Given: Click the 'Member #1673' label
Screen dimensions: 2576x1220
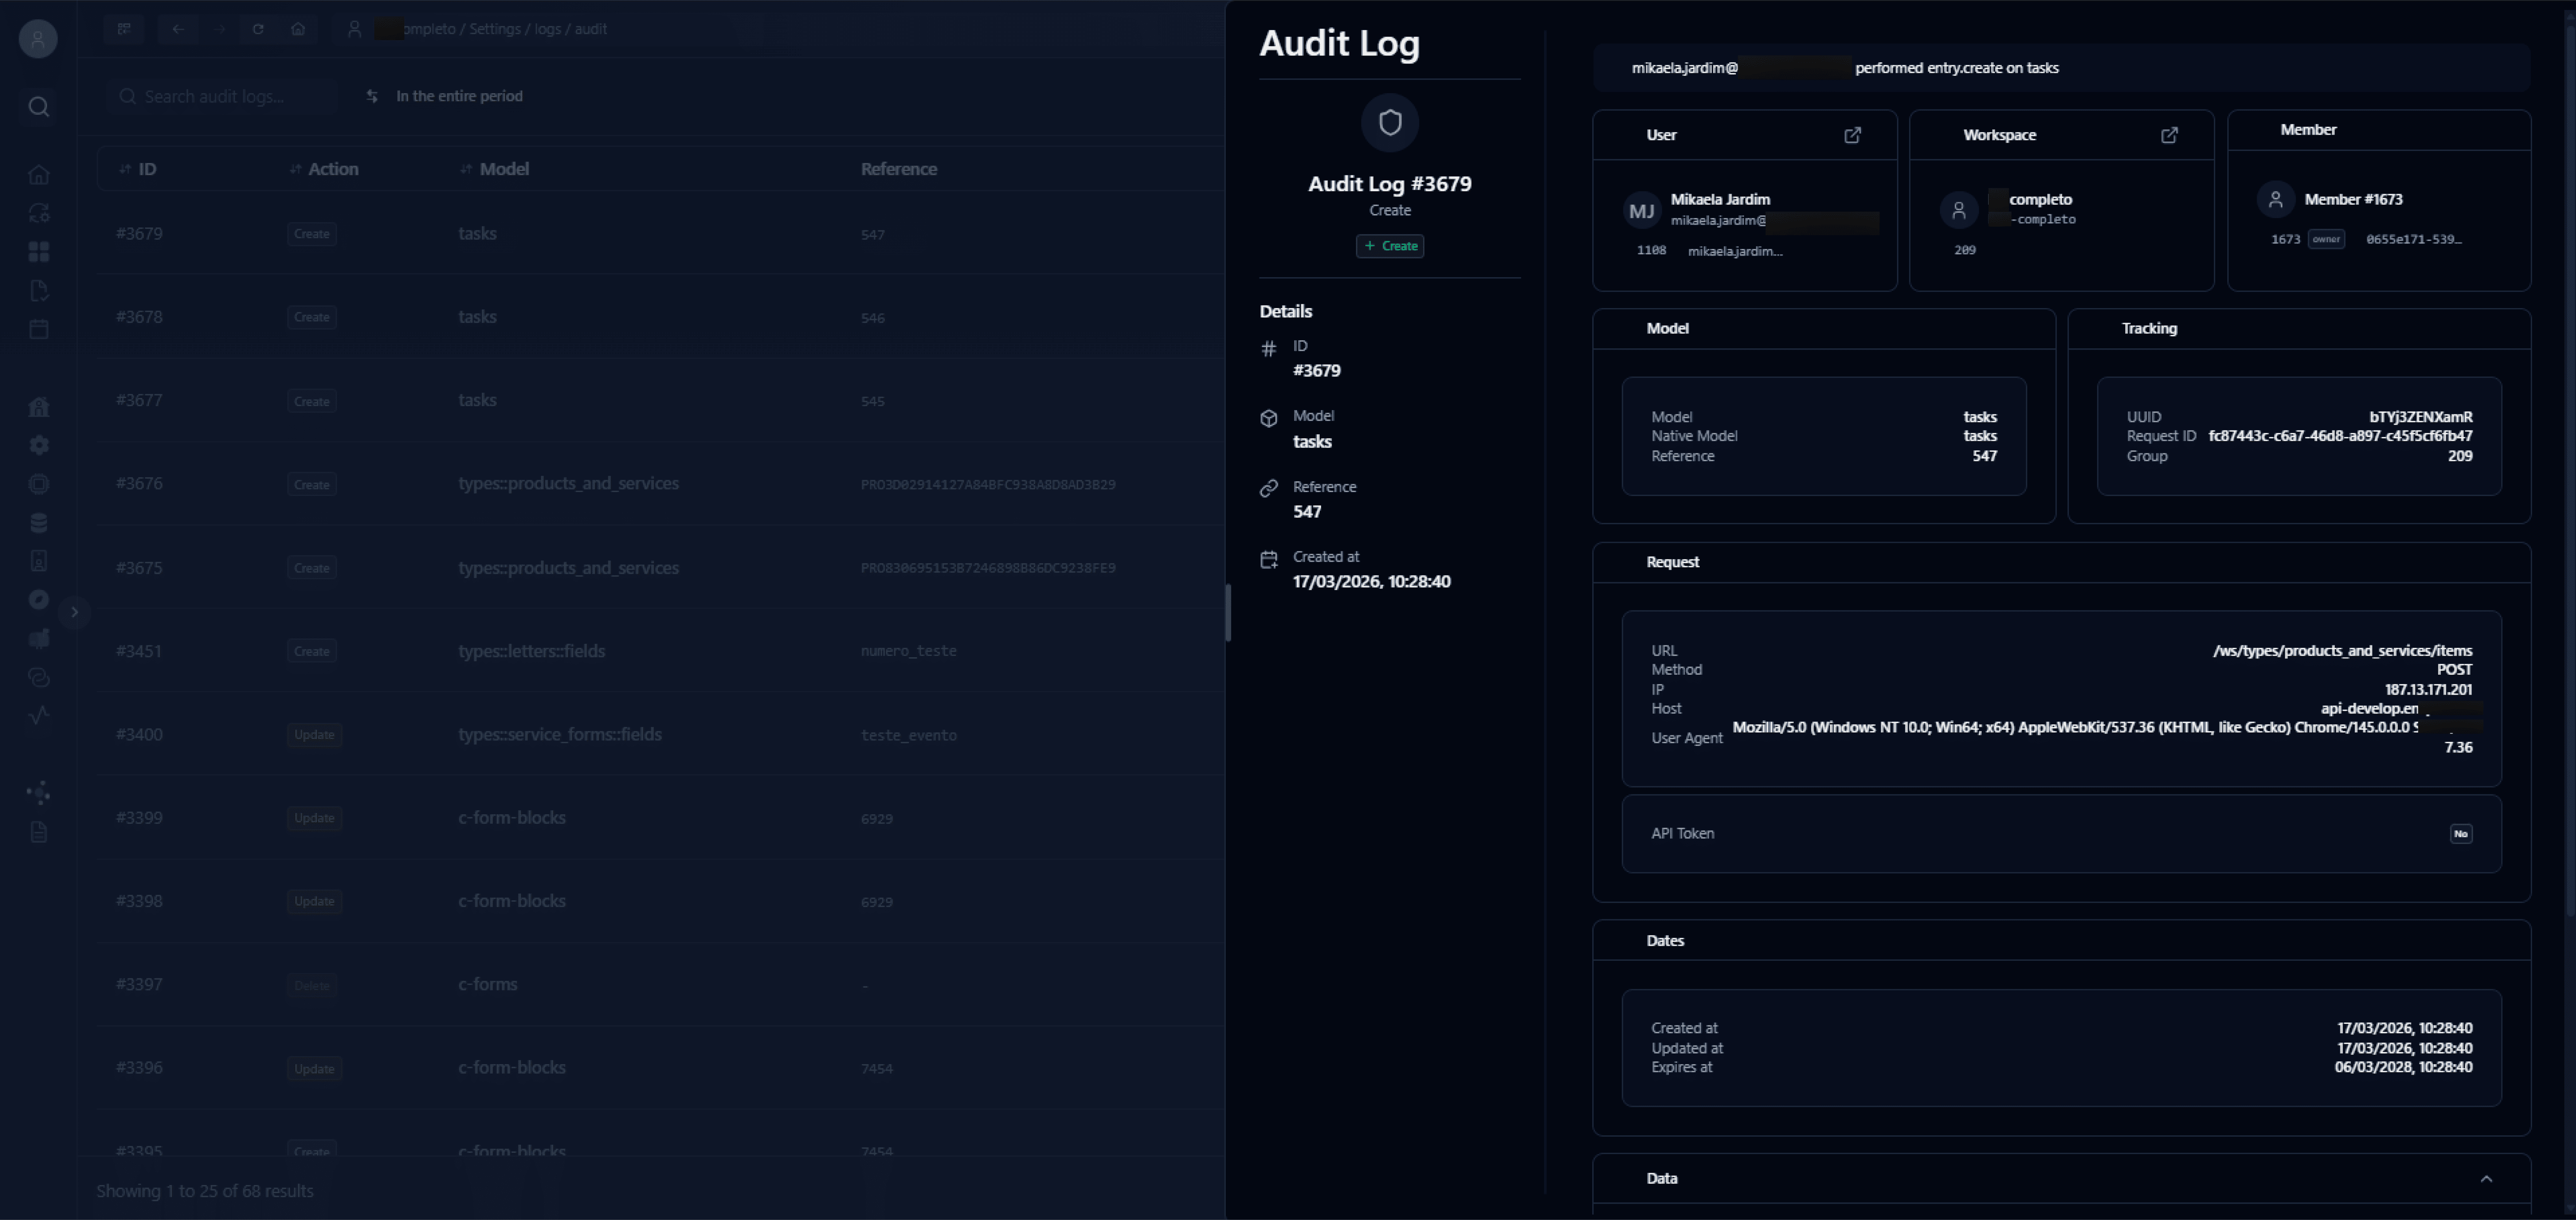Looking at the screenshot, I should 2353,200.
